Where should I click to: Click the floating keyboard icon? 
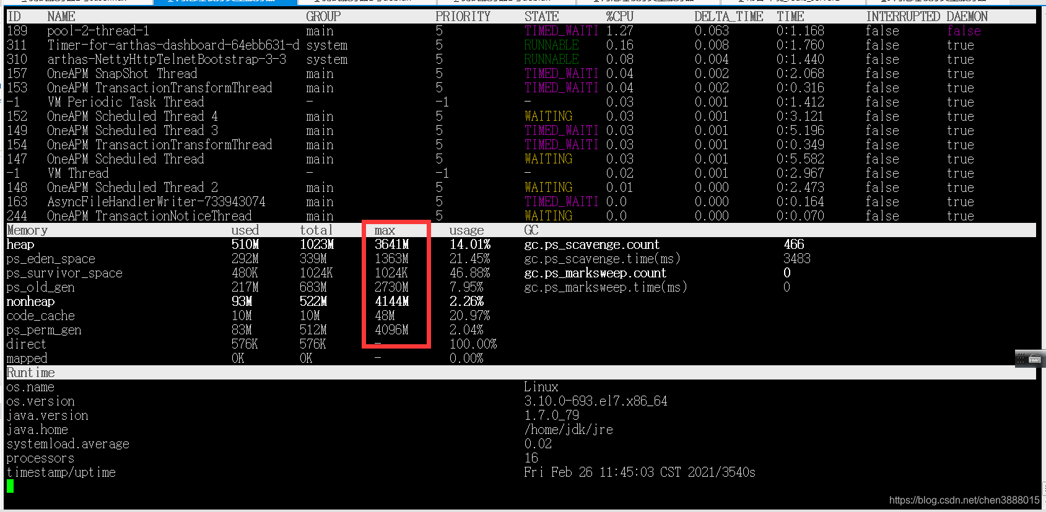[x=1035, y=359]
